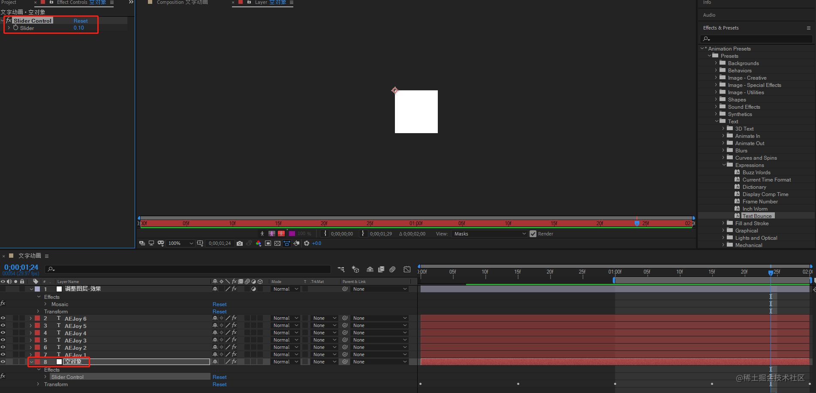Toggle hide shy layers button in timeline
816x393 pixels.
(370, 269)
